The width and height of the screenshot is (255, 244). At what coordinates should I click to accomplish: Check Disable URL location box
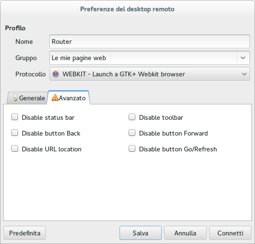(x=14, y=149)
